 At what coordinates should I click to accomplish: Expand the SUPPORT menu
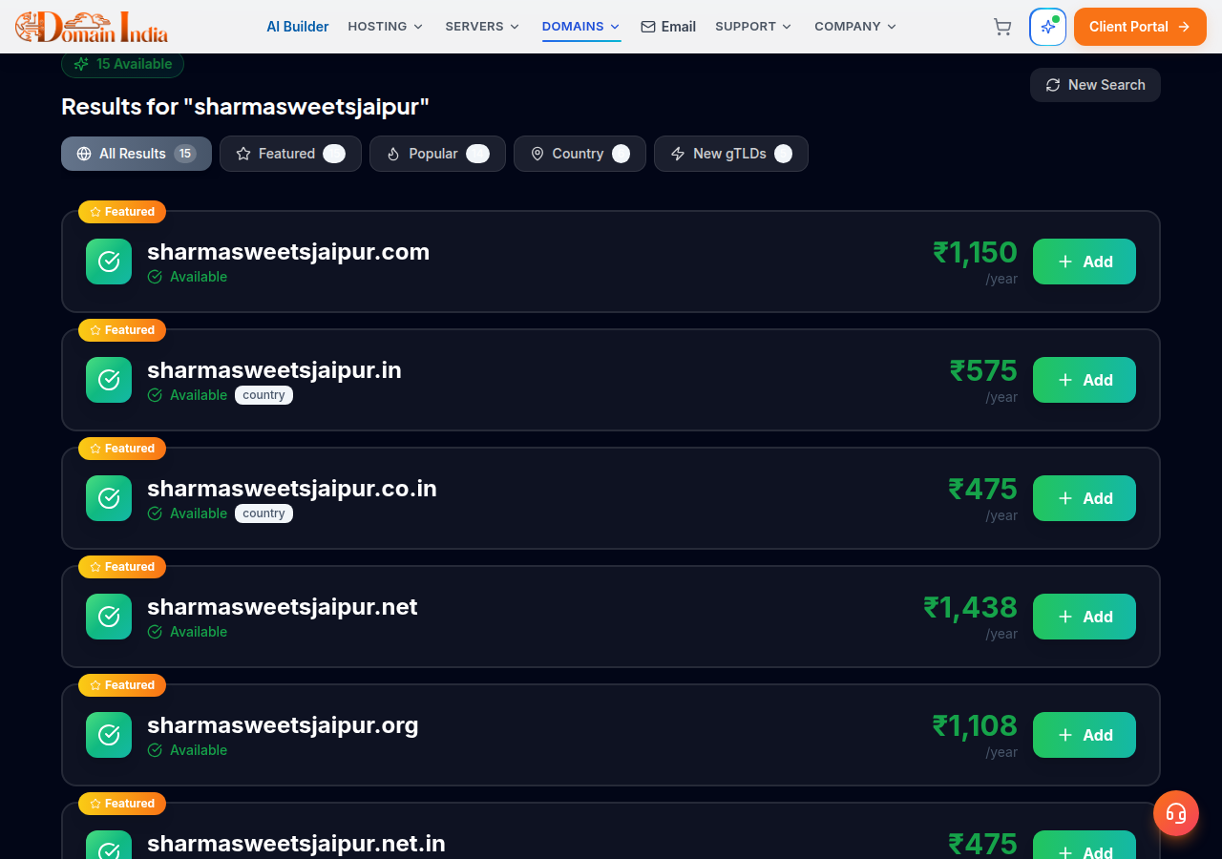tap(753, 27)
